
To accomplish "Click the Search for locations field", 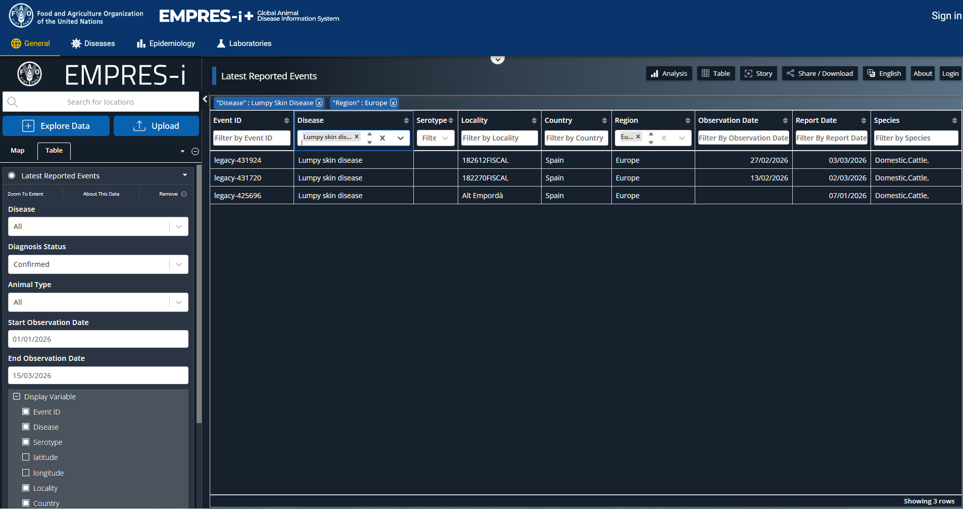I will coord(101,102).
